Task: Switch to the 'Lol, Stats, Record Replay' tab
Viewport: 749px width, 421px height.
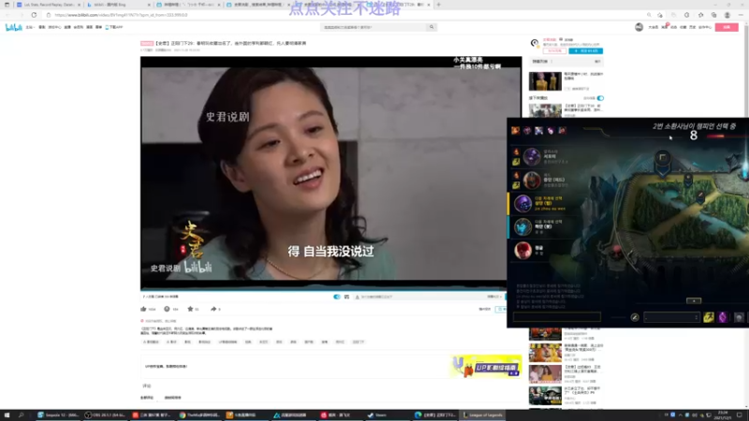Action: click(x=49, y=5)
